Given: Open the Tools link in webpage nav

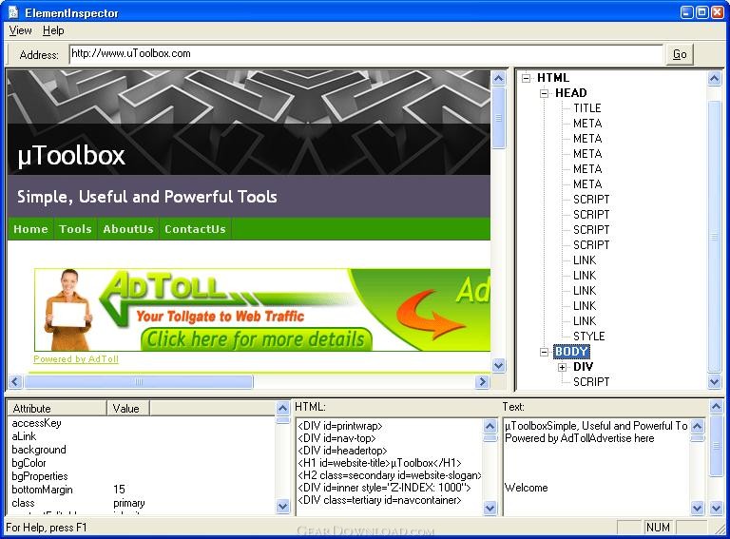Looking at the screenshot, I should [75, 229].
